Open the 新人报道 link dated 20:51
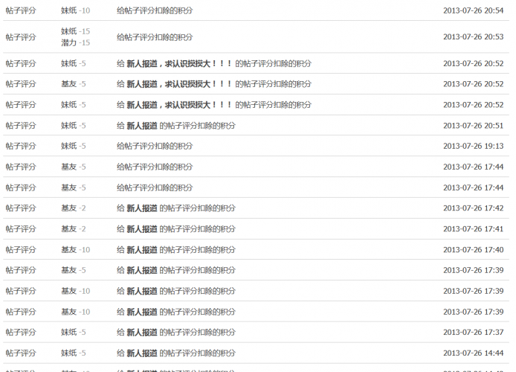 [x=141, y=126]
